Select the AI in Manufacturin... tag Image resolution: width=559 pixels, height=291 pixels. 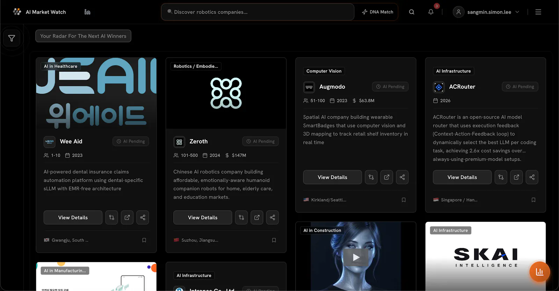(65, 270)
